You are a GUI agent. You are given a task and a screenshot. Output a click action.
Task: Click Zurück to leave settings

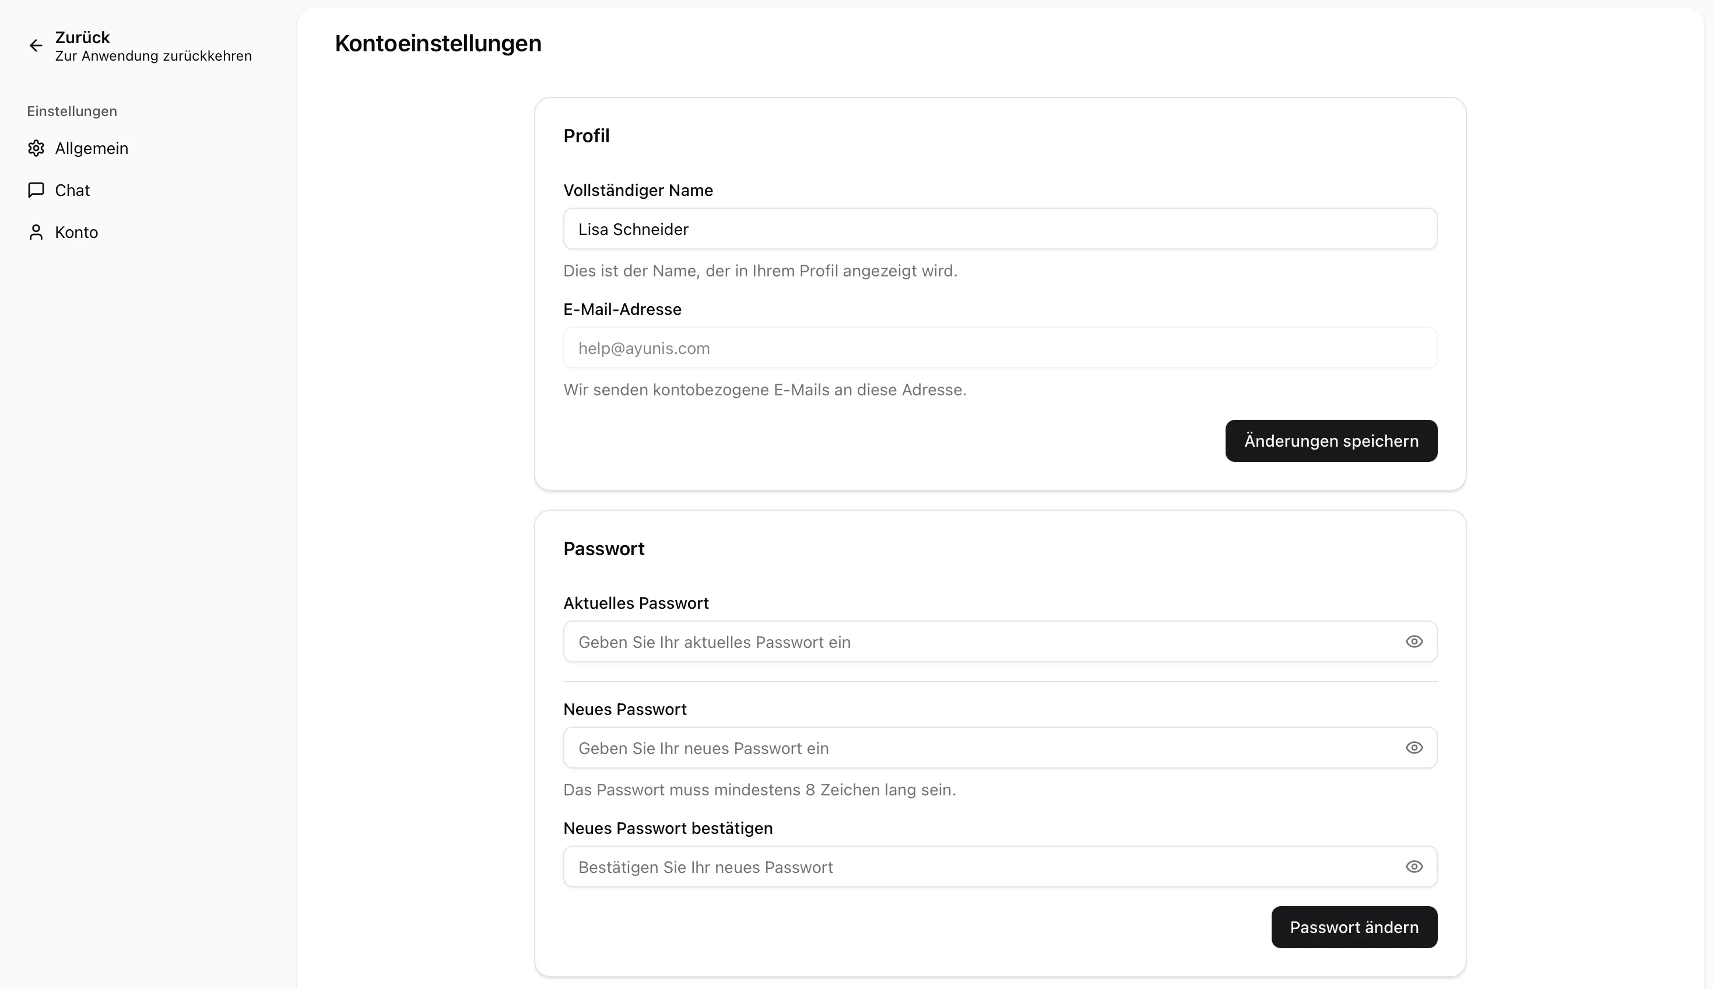click(x=83, y=37)
